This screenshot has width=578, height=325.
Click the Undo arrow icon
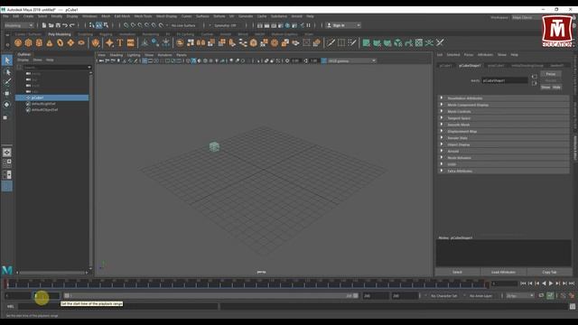65,25
